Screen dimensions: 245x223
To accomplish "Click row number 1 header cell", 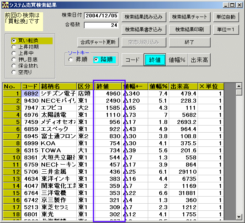I will (x=12, y=94).
